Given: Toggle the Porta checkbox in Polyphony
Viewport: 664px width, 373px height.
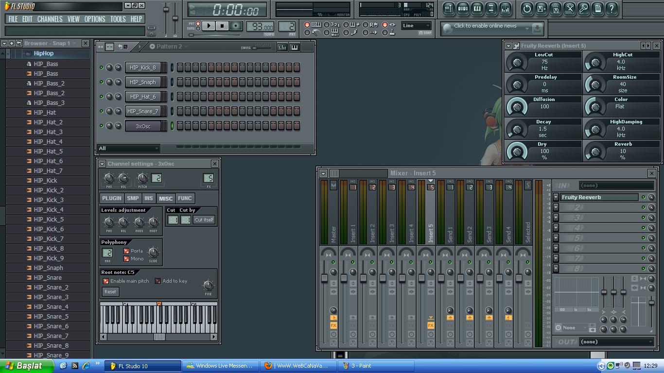Looking at the screenshot, I should click(x=126, y=251).
